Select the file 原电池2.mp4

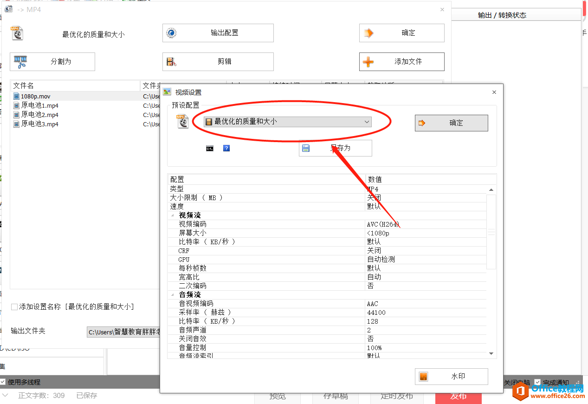(x=36, y=115)
